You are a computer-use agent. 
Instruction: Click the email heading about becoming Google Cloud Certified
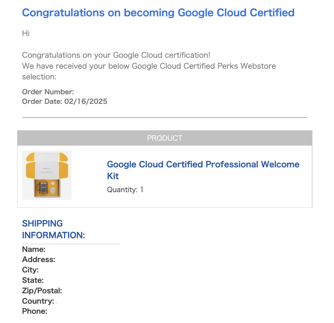[x=158, y=13]
